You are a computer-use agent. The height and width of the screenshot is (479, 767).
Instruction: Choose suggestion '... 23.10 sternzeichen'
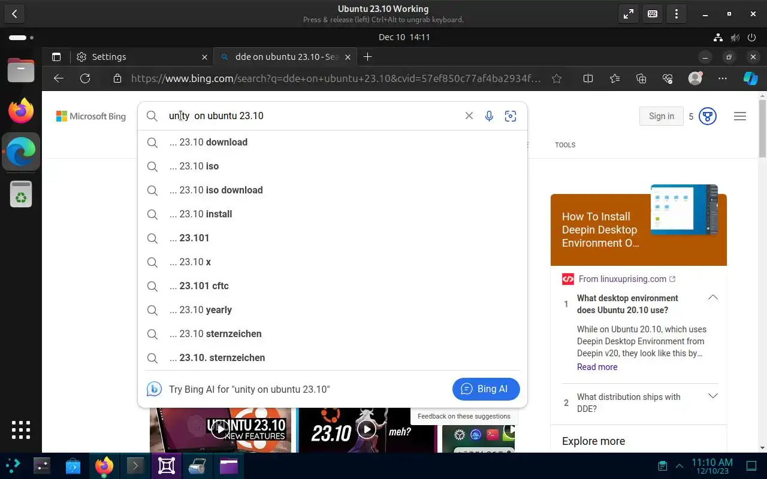pyautogui.click(x=333, y=334)
